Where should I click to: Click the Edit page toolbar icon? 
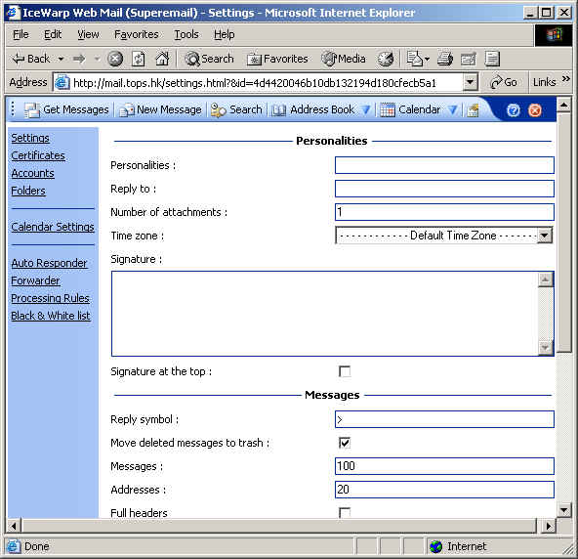coord(468,59)
